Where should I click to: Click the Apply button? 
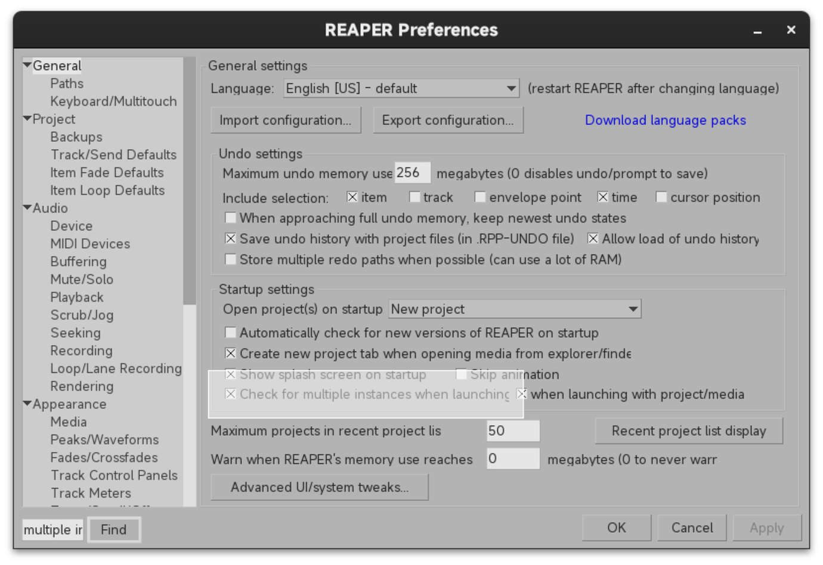coord(767,527)
